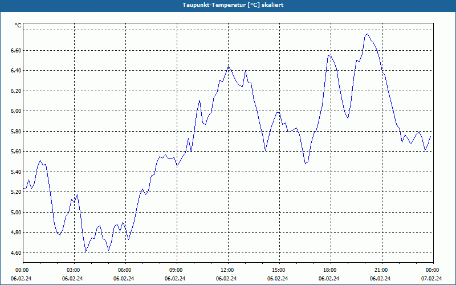456x285 pixels.
Task: Click the 4,80 y-axis value
Action: pyautogui.click(x=16, y=232)
